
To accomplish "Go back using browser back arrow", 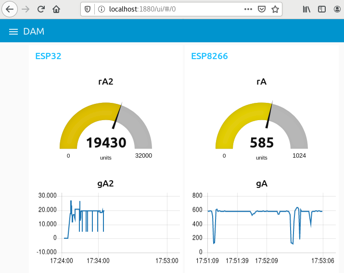I will [10, 9].
